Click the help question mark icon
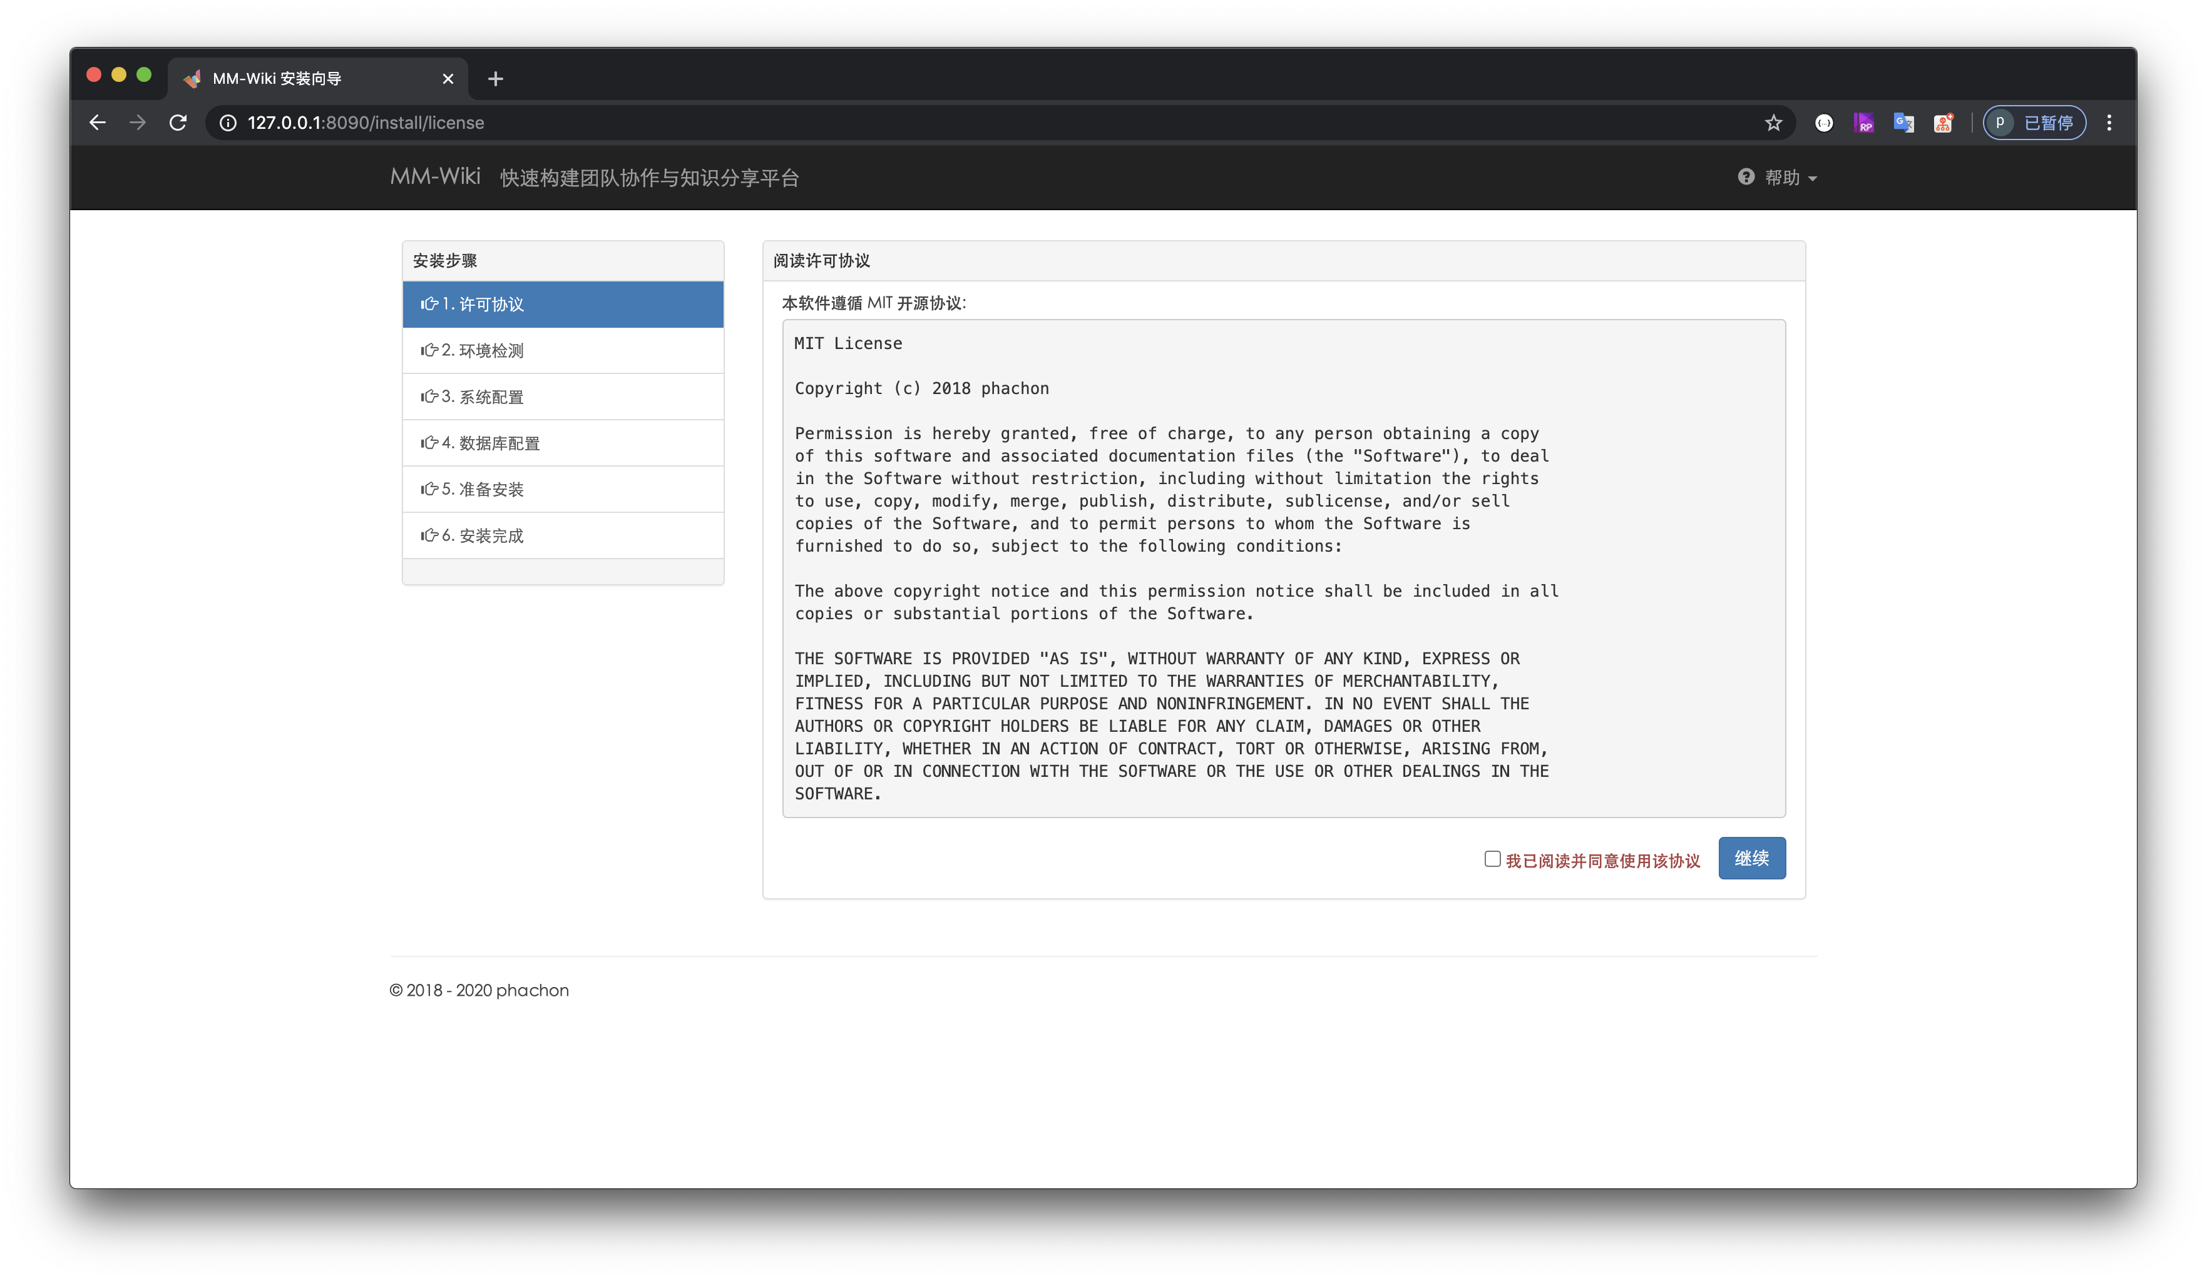 (x=1746, y=177)
